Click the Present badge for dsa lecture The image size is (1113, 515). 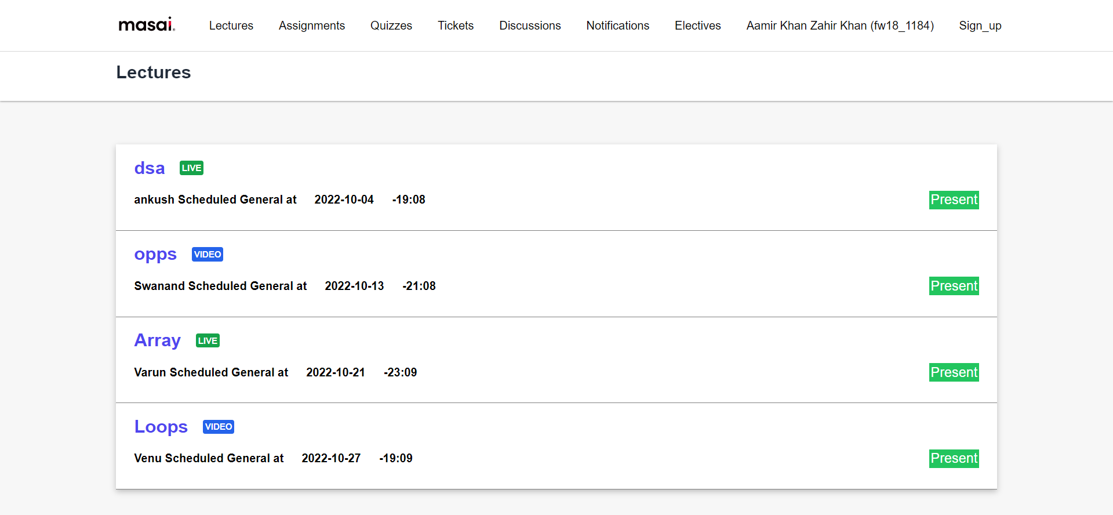coord(954,200)
